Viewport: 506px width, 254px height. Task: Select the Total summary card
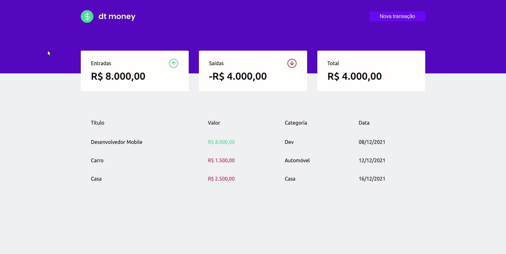371,71
